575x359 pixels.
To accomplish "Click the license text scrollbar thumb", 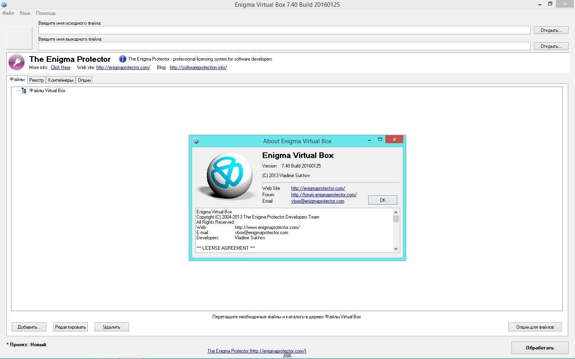I will [x=396, y=219].
